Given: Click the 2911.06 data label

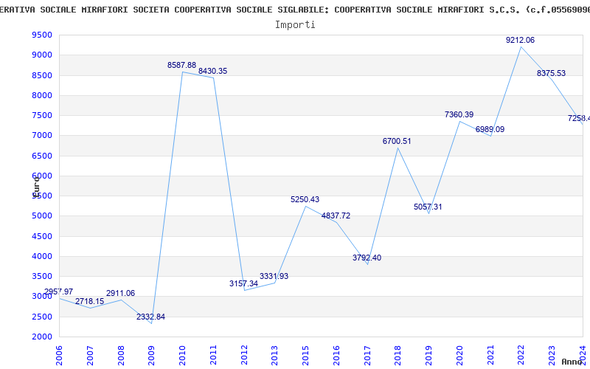Looking at the screenshot, I should coord(120,293).
